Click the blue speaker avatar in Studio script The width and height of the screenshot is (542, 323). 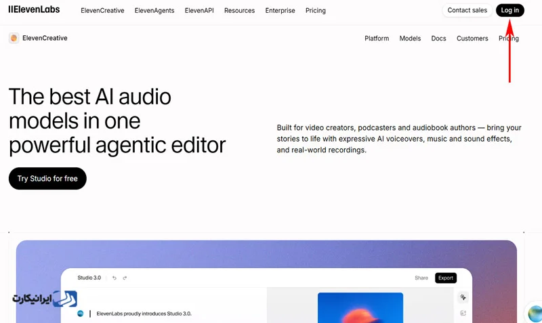pos(81,314)
